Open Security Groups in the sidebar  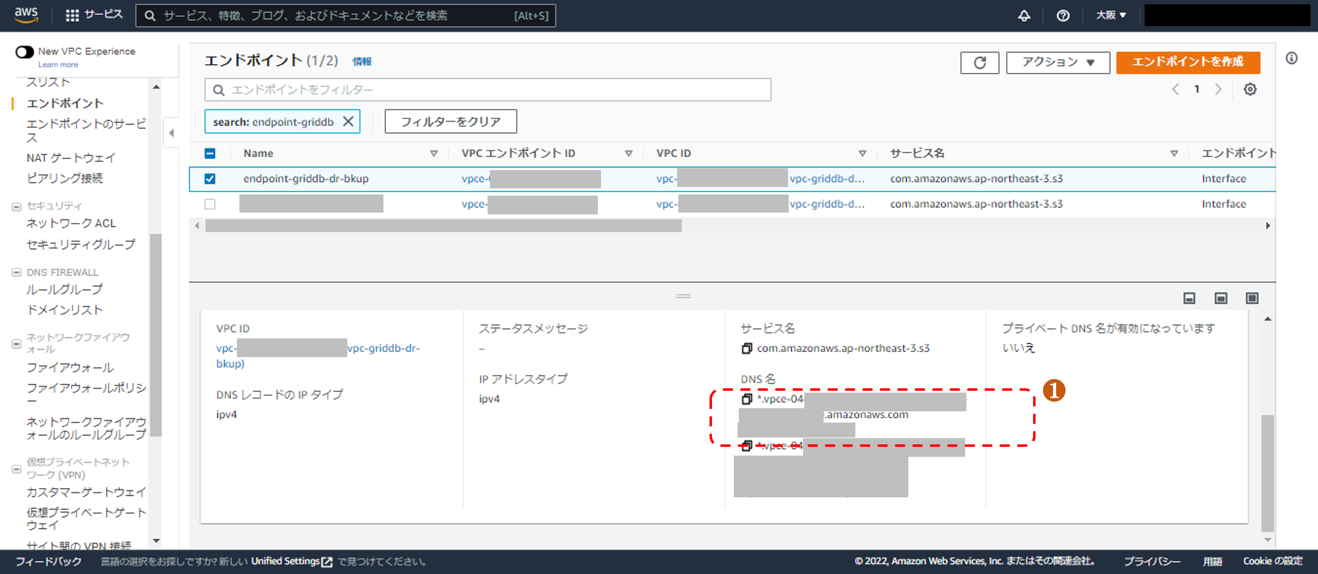80,244
